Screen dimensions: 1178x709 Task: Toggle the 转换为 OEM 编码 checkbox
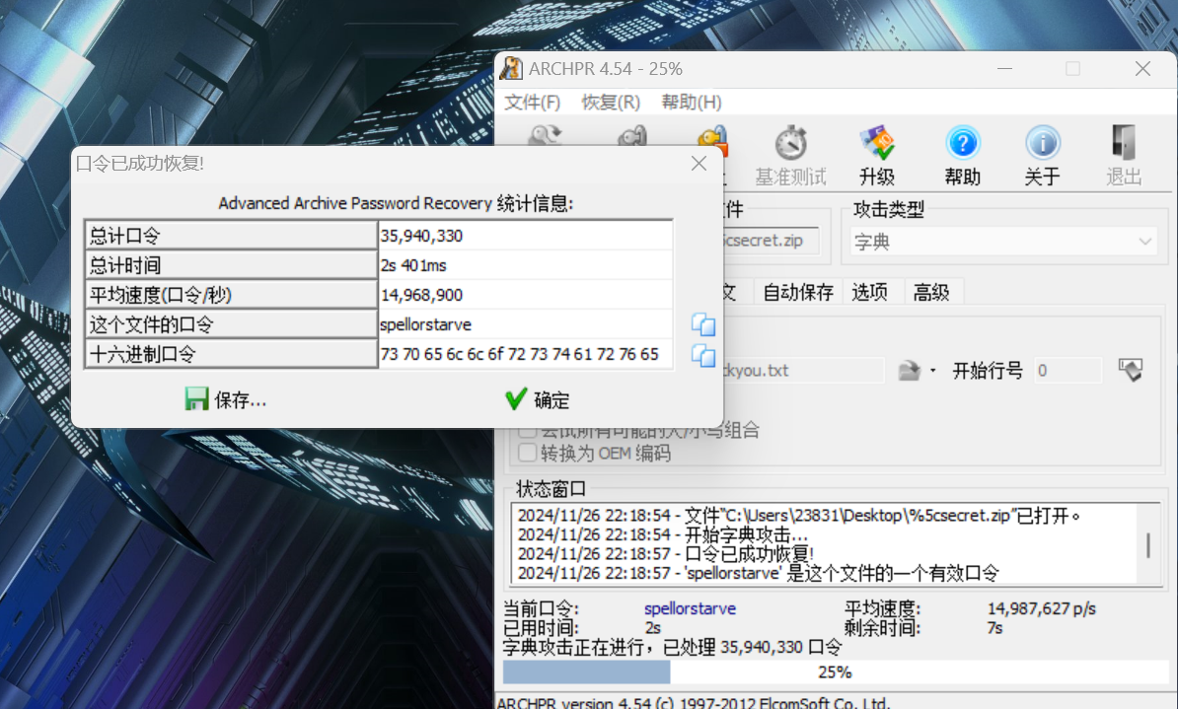click(x=528, y=453)
